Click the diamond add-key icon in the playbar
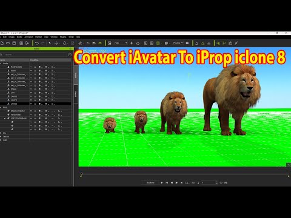 (221, 183)
